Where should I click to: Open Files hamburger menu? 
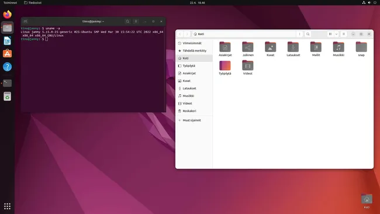[344, 34]
